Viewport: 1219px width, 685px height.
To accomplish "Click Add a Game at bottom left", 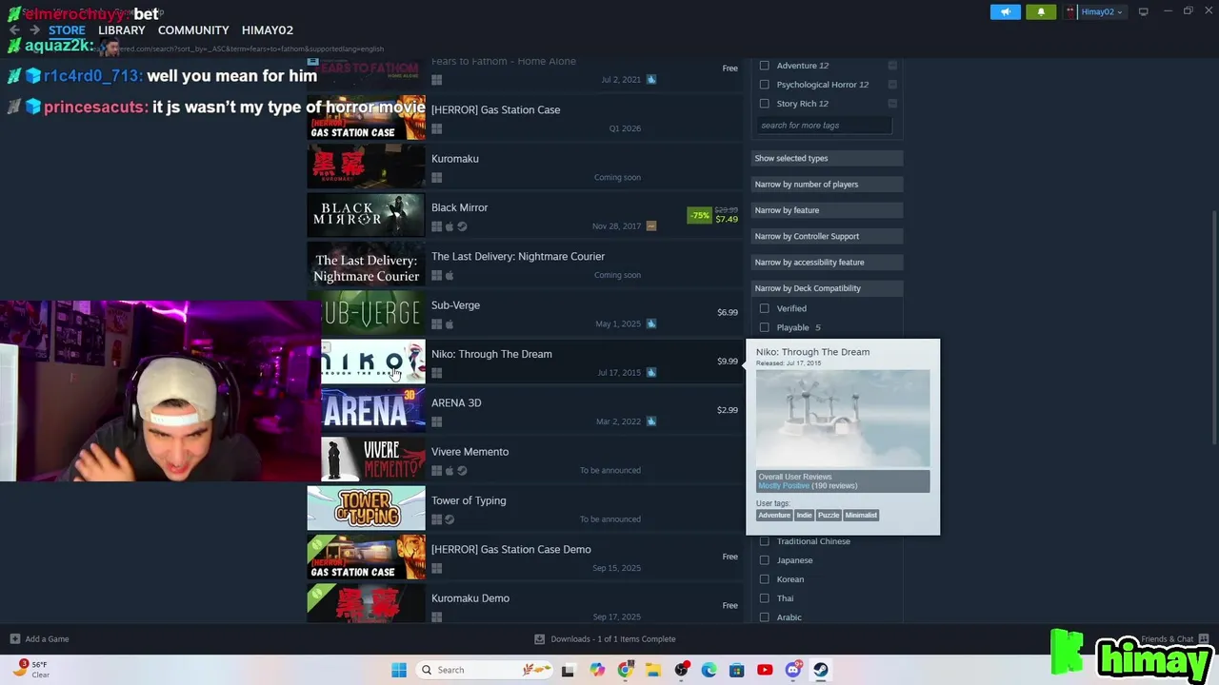I will [x=39, y=639].
